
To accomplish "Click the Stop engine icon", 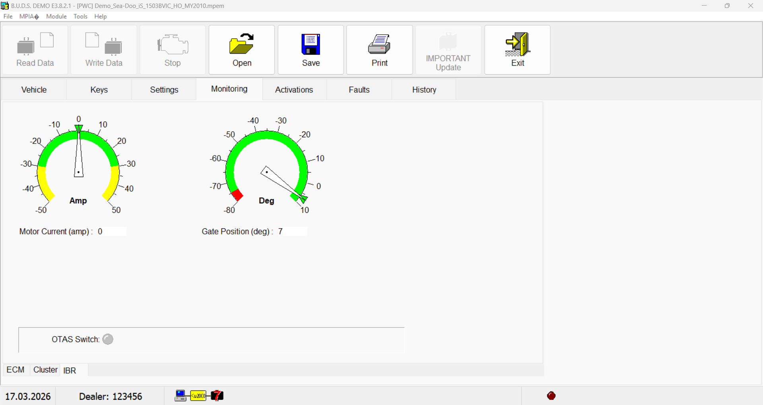I will tap(173, 44).
